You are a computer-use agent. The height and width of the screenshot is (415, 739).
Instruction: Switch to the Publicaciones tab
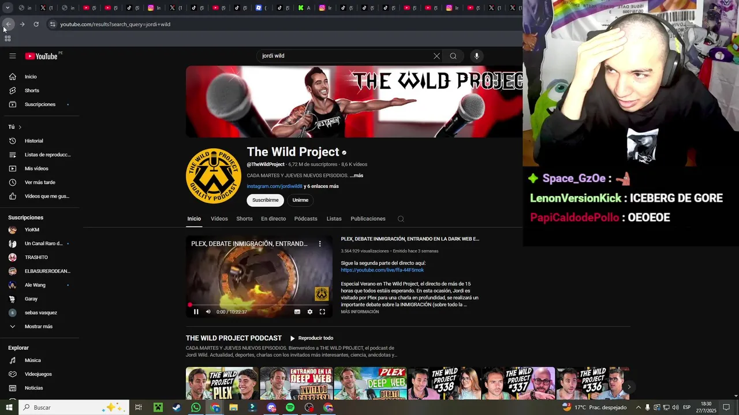point(368,218)
